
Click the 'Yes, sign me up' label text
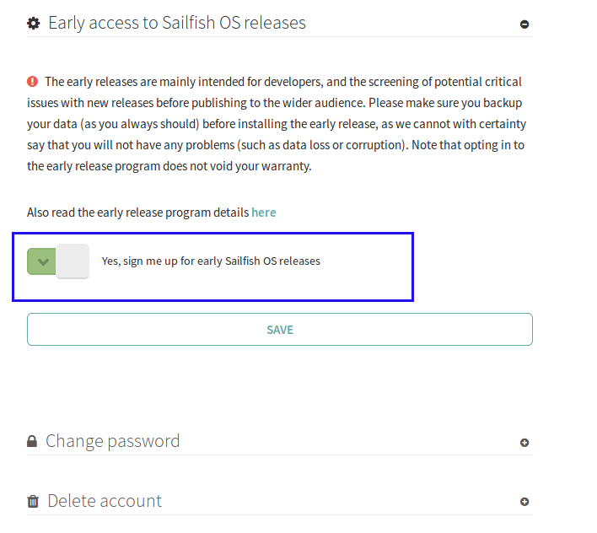211,261
